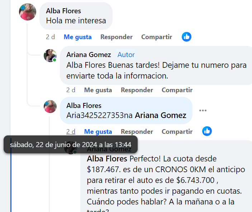The height and width of the screenshot is (212, 252).
Task: Click Responder under 'Hola me interesa'
Action: 117,37
